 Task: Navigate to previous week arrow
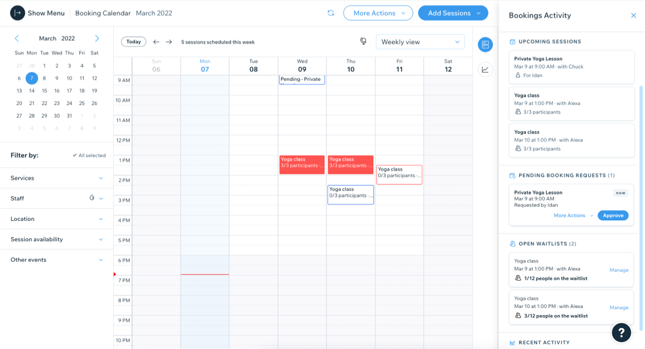[x=157, y=42]
